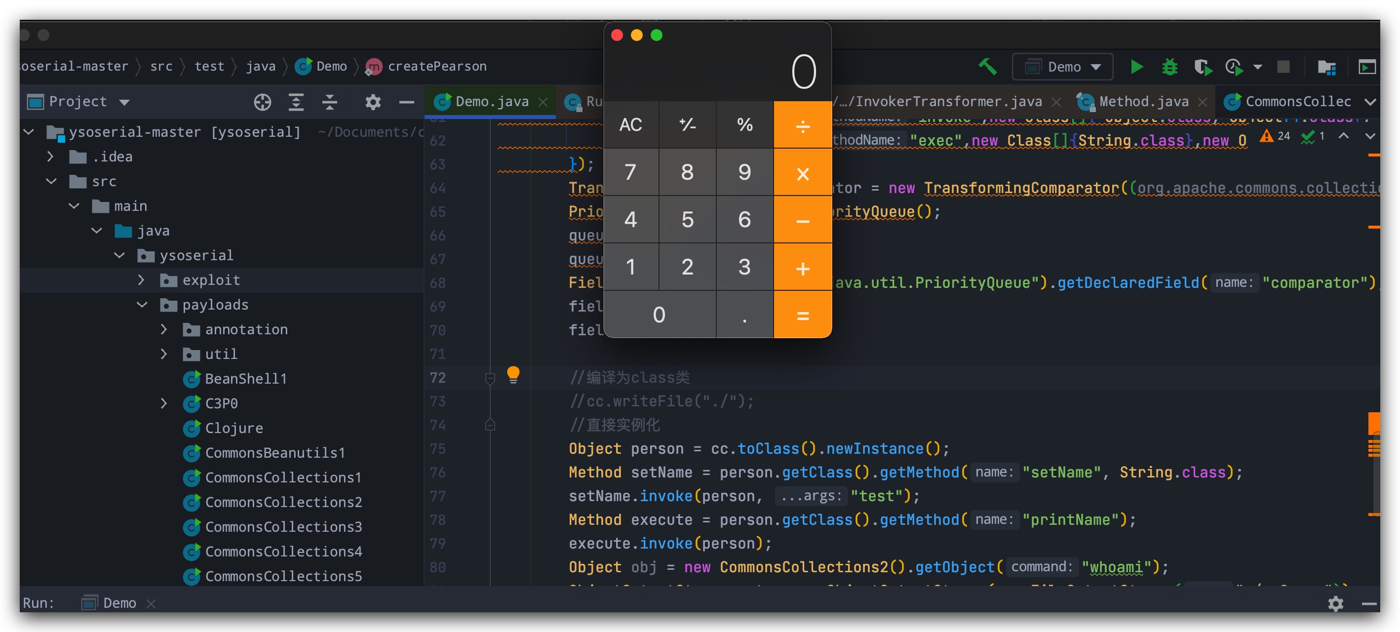Expand the exploit package
This screenshot has height=632, width=1400.
141,280
